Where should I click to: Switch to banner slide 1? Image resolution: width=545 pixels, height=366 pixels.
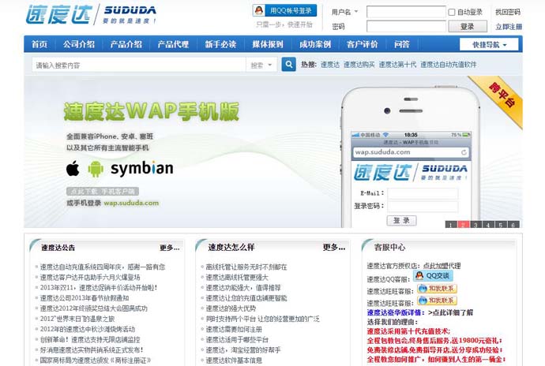(x=449, y=225)
